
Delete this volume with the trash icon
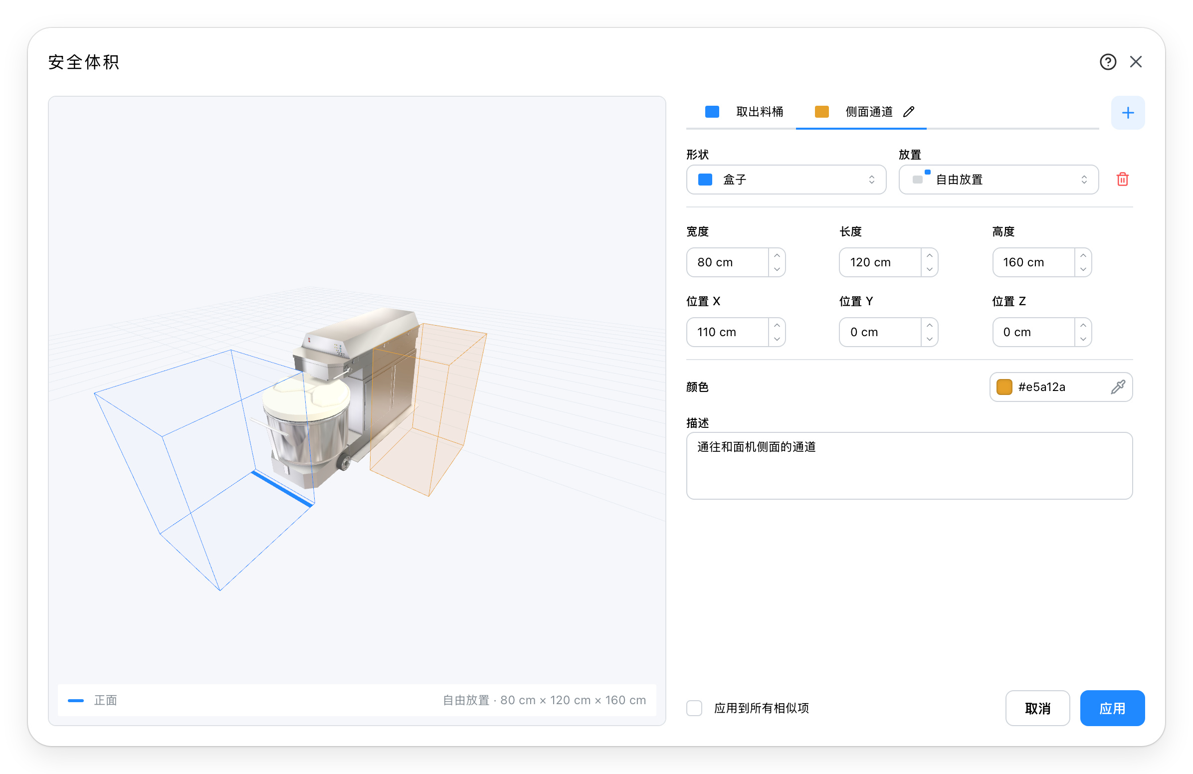(x=1122, y=179)
